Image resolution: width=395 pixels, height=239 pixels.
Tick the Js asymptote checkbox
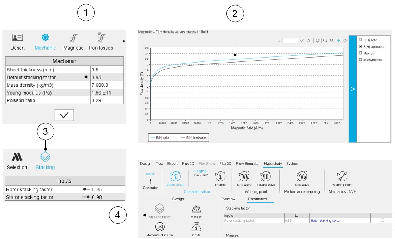360,60
